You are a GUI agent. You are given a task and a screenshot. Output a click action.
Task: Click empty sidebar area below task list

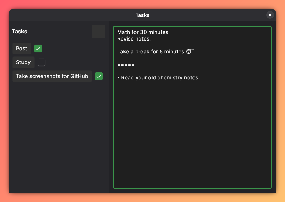58,139
